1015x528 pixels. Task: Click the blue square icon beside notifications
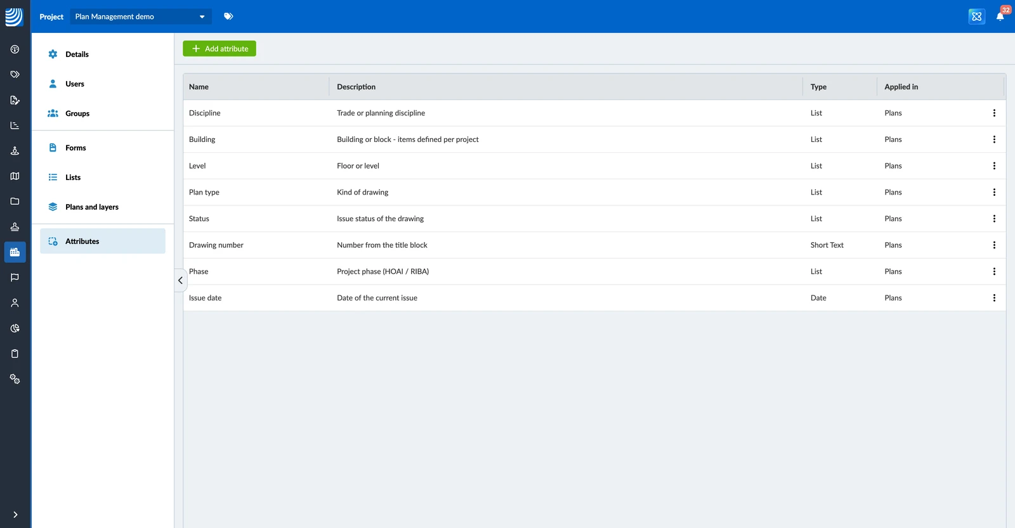[x=977, y=16]
